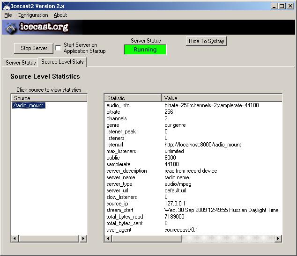
Task: Click the value 'default url'
Action: [x=175, y=190]
